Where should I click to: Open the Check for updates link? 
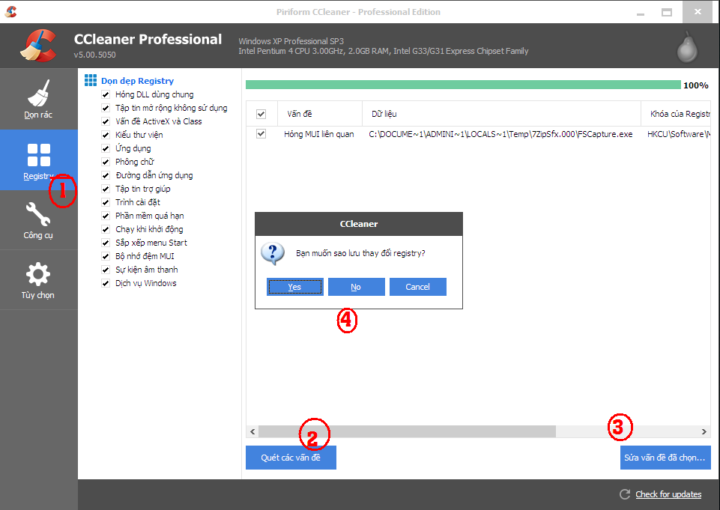(668, 494)
